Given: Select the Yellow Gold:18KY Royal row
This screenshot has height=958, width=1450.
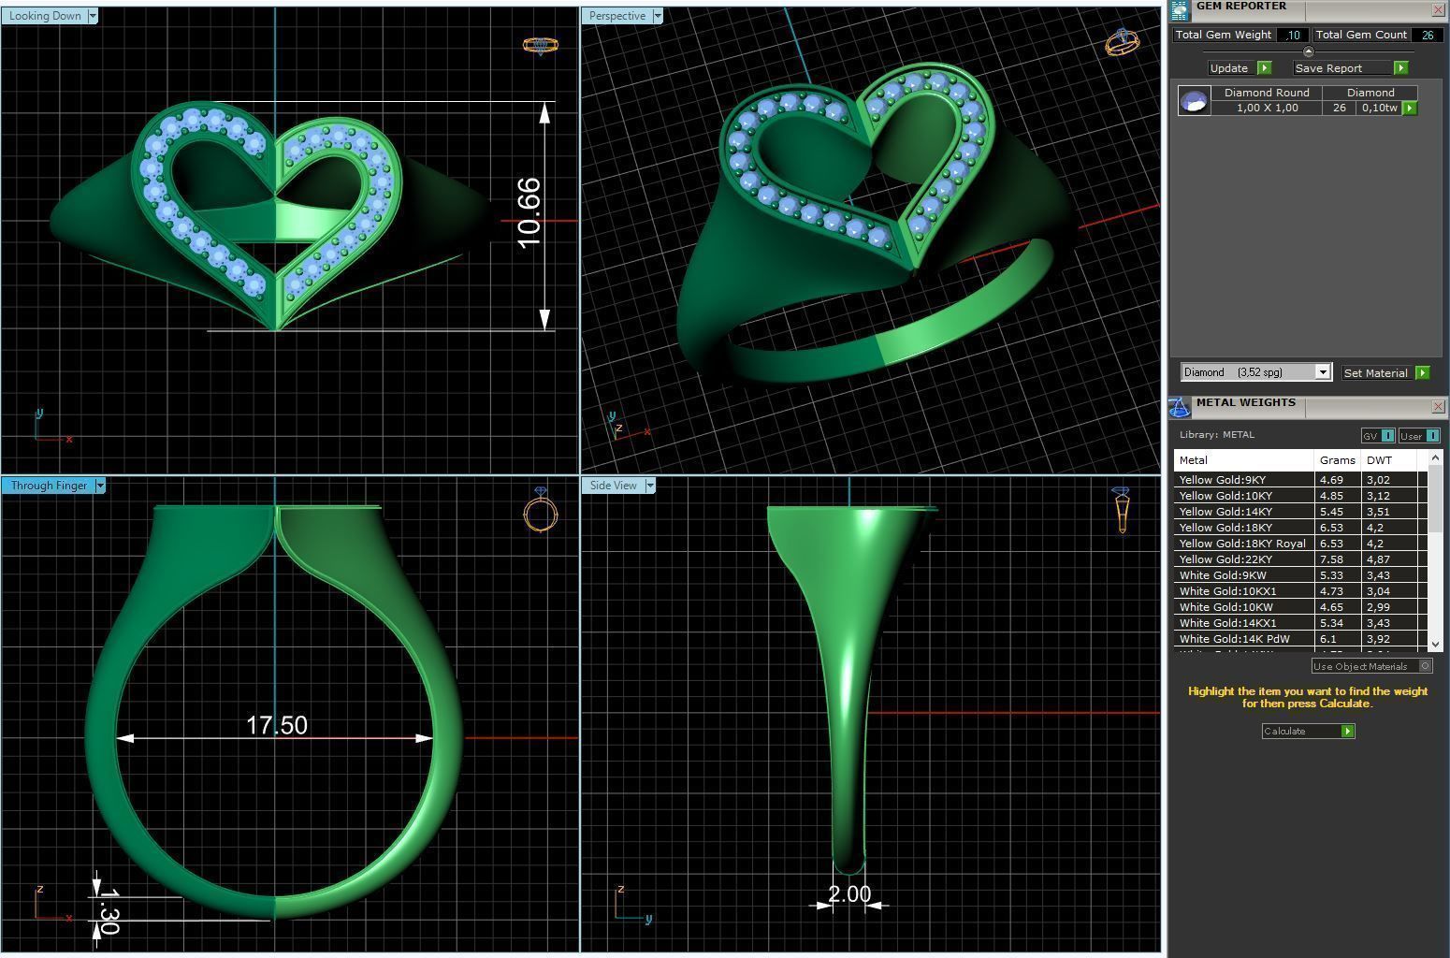Looking at the screenshot, I should [1301, 544].
